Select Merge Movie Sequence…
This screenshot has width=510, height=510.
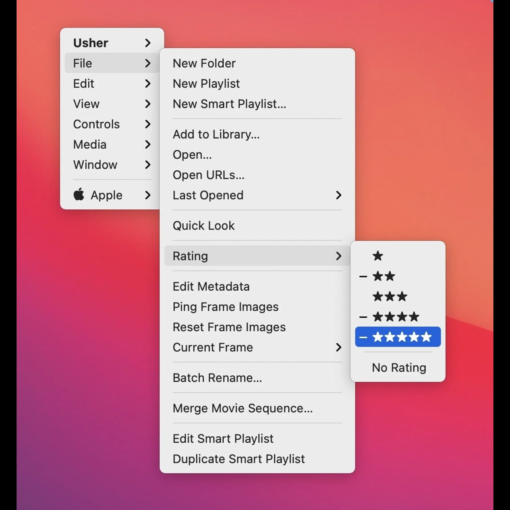(257, 408)
